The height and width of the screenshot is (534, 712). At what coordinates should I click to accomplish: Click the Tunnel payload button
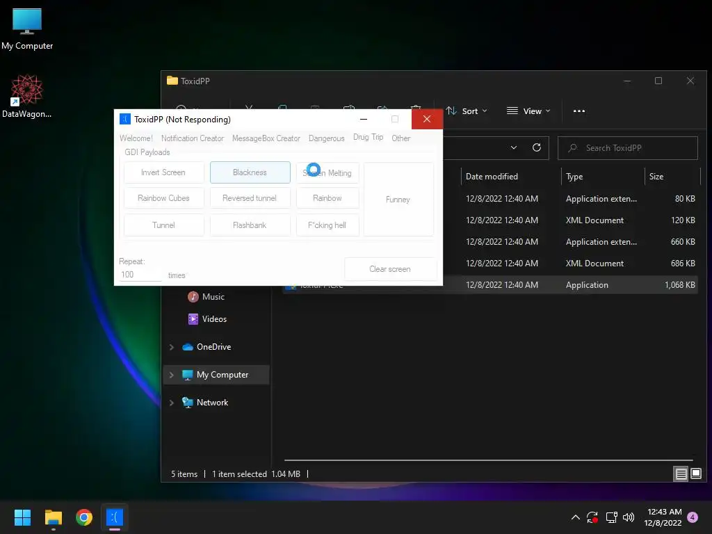[x=163, y=225]
